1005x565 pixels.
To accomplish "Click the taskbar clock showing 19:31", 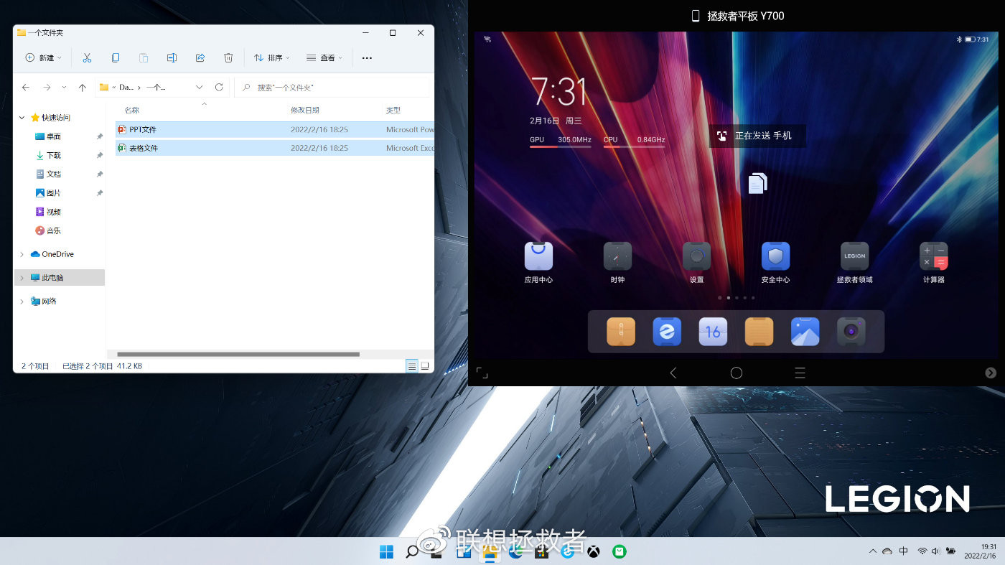I will (980, 551).
